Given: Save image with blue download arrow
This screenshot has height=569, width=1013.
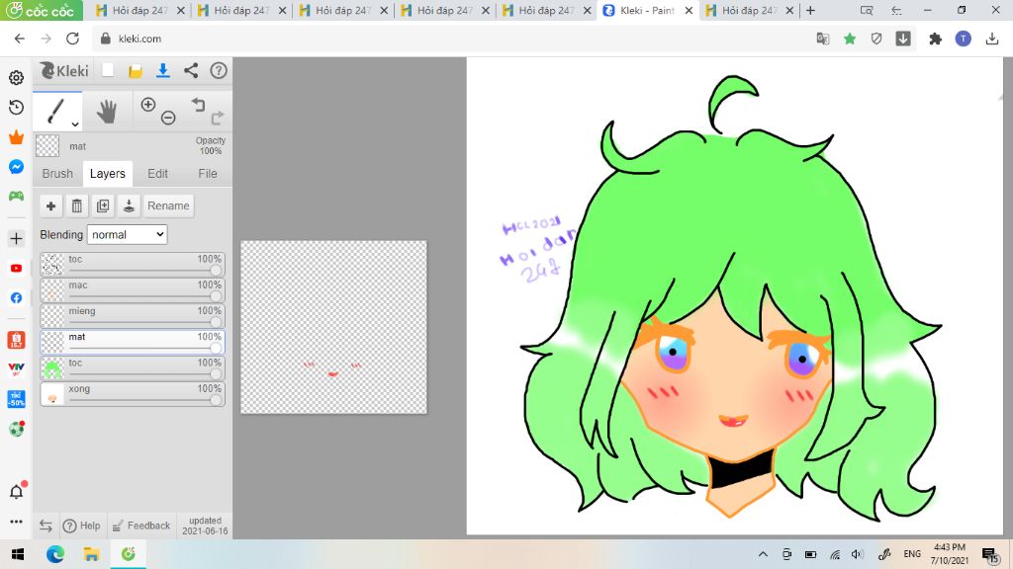Looking at the screenshot, I should coord(163,70).
